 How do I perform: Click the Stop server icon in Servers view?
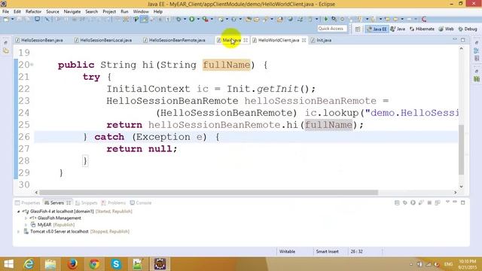429,202
